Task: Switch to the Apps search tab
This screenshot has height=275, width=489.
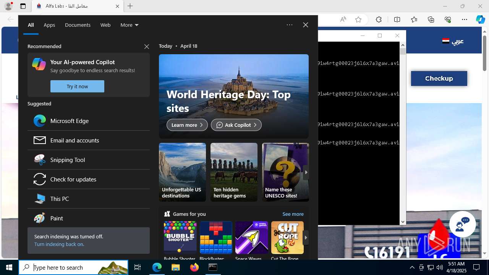Action: [x=49, y=25]
